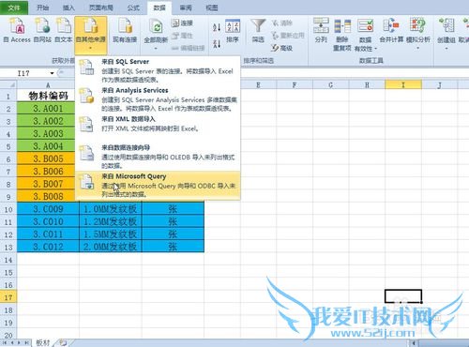
Task: Select row 14 header
Action: (8, 260)
